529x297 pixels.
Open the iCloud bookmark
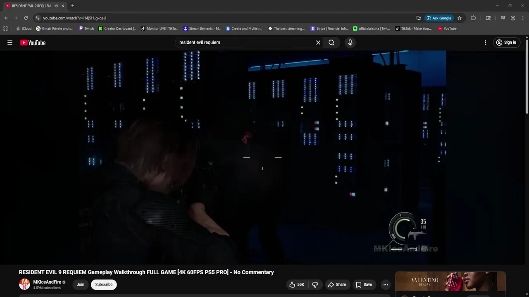[24, 28]
